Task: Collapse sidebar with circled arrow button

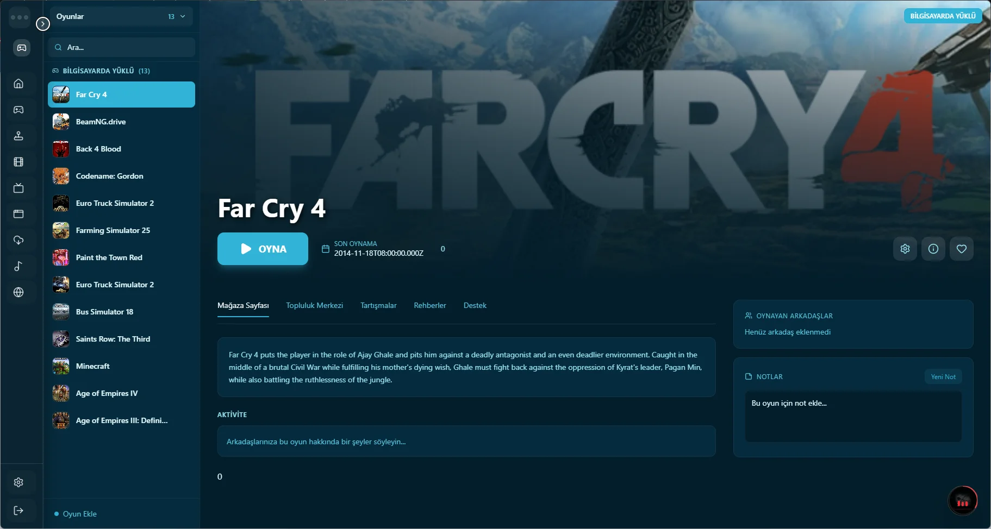Action: click(x=43, y=24)
